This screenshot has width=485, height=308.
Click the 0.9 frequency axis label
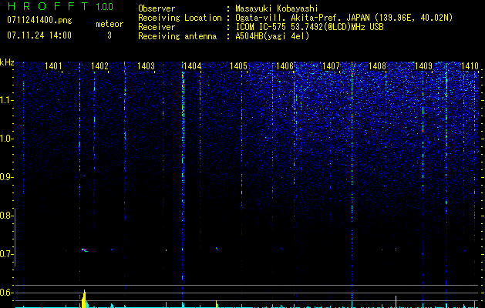click(x=6, y=177)
